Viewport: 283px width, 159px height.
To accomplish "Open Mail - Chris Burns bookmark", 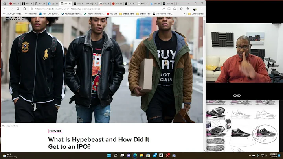I will [x=49, y=14].
